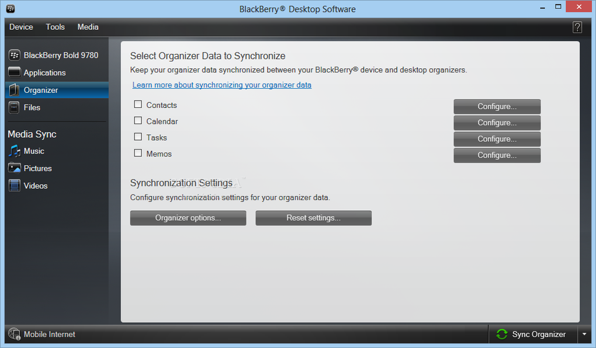Image resolution: width=596 pixels, height=348 pixels.
Task: Enable the Contacts checkbox
Action: tap(138, 105)
